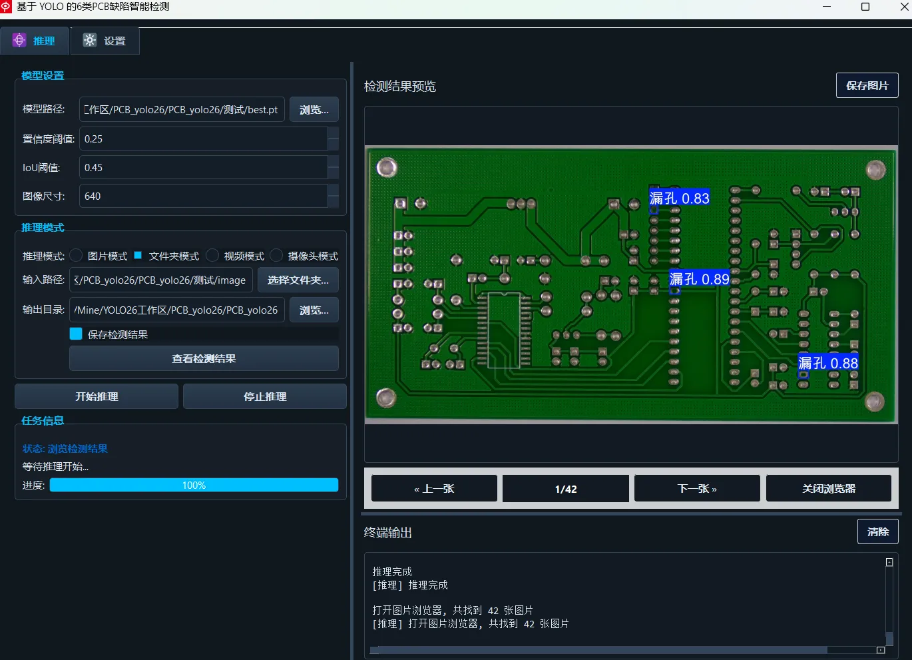This screenshot has width=912, height=660.
Task: Switch to the 设置 tab
Action: pyautogui.click(x=105, y=41)
